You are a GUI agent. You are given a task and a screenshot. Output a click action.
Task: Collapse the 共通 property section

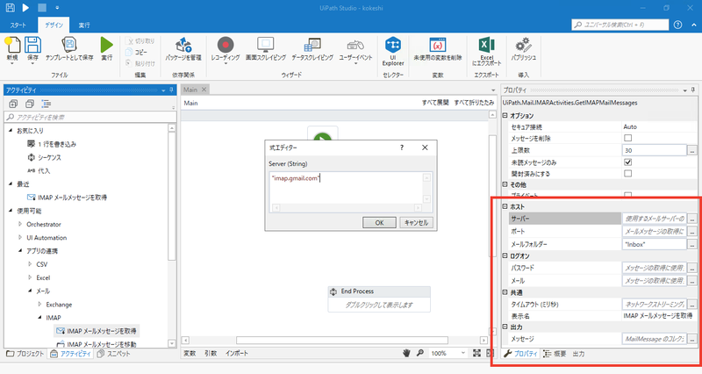(505, 292)
